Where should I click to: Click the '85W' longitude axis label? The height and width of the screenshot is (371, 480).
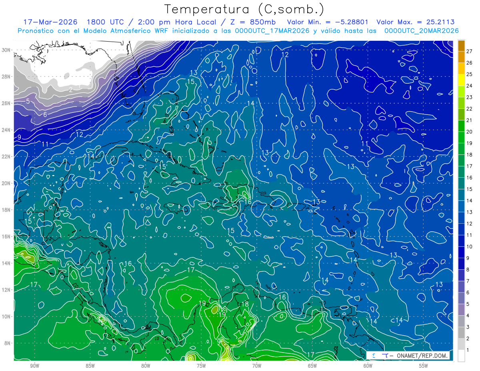90,366
